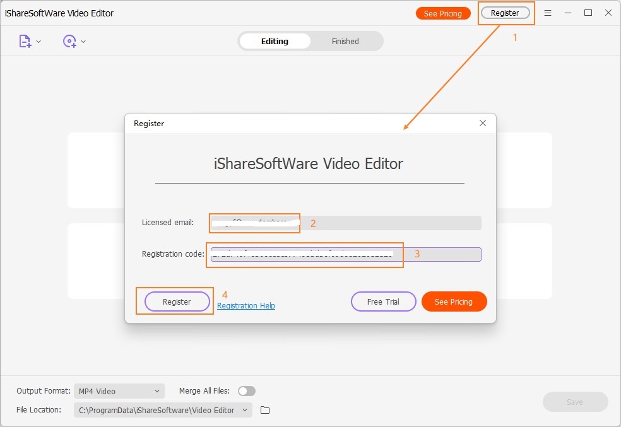The width and height of the screenshot is (621, 427).
Task: Click the Register button in dialog
Action: click(177, 301)
